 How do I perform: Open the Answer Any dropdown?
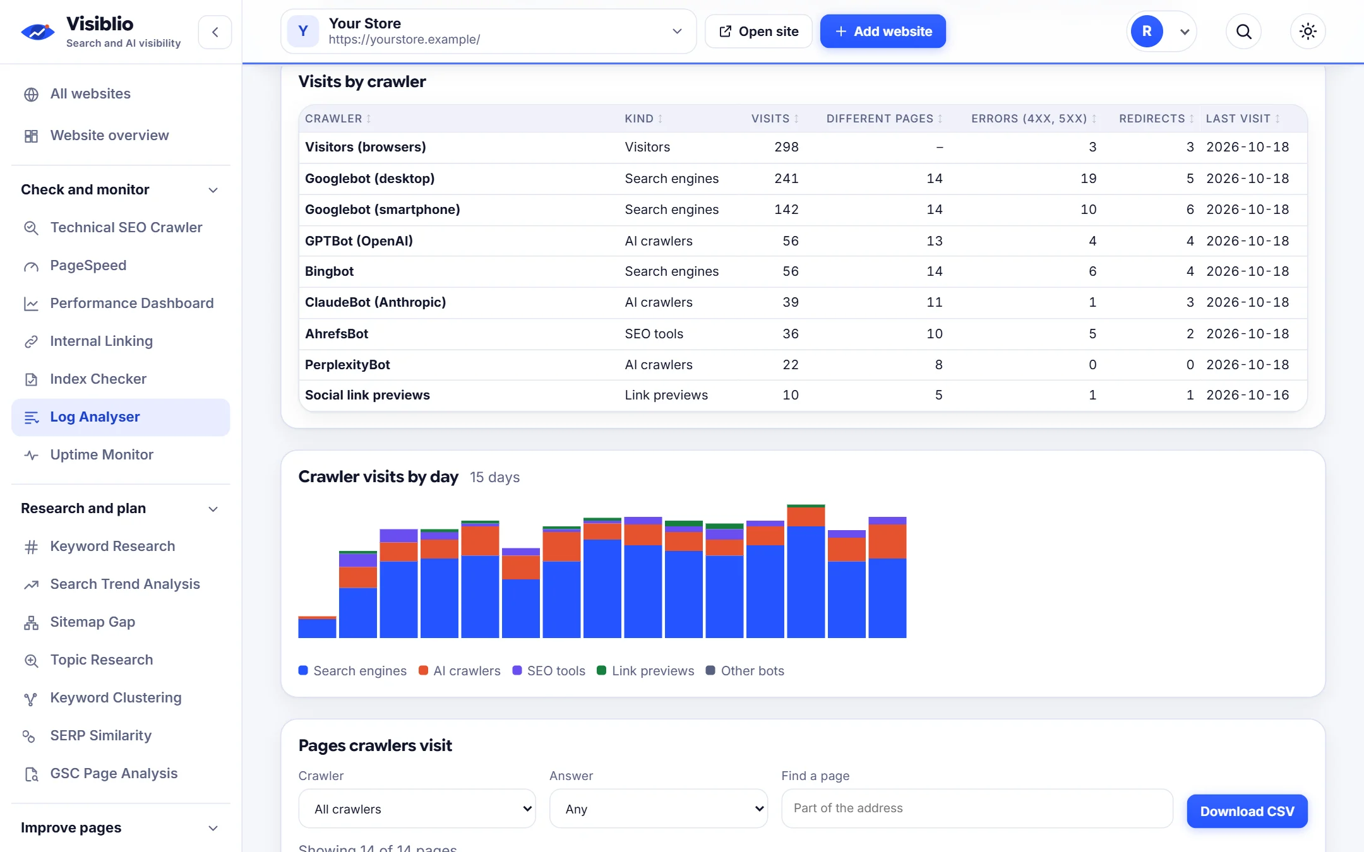tap(659, 809)
